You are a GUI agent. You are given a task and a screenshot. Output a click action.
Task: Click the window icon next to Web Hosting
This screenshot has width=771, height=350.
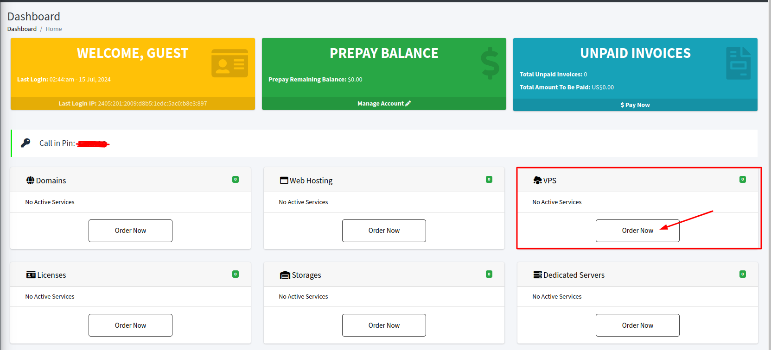(284, 180)
